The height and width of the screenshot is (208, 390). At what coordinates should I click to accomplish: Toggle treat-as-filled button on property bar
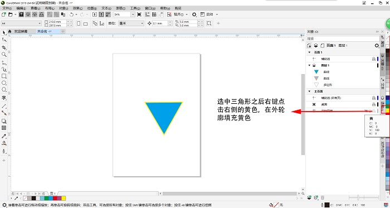[x=209, y=23]
